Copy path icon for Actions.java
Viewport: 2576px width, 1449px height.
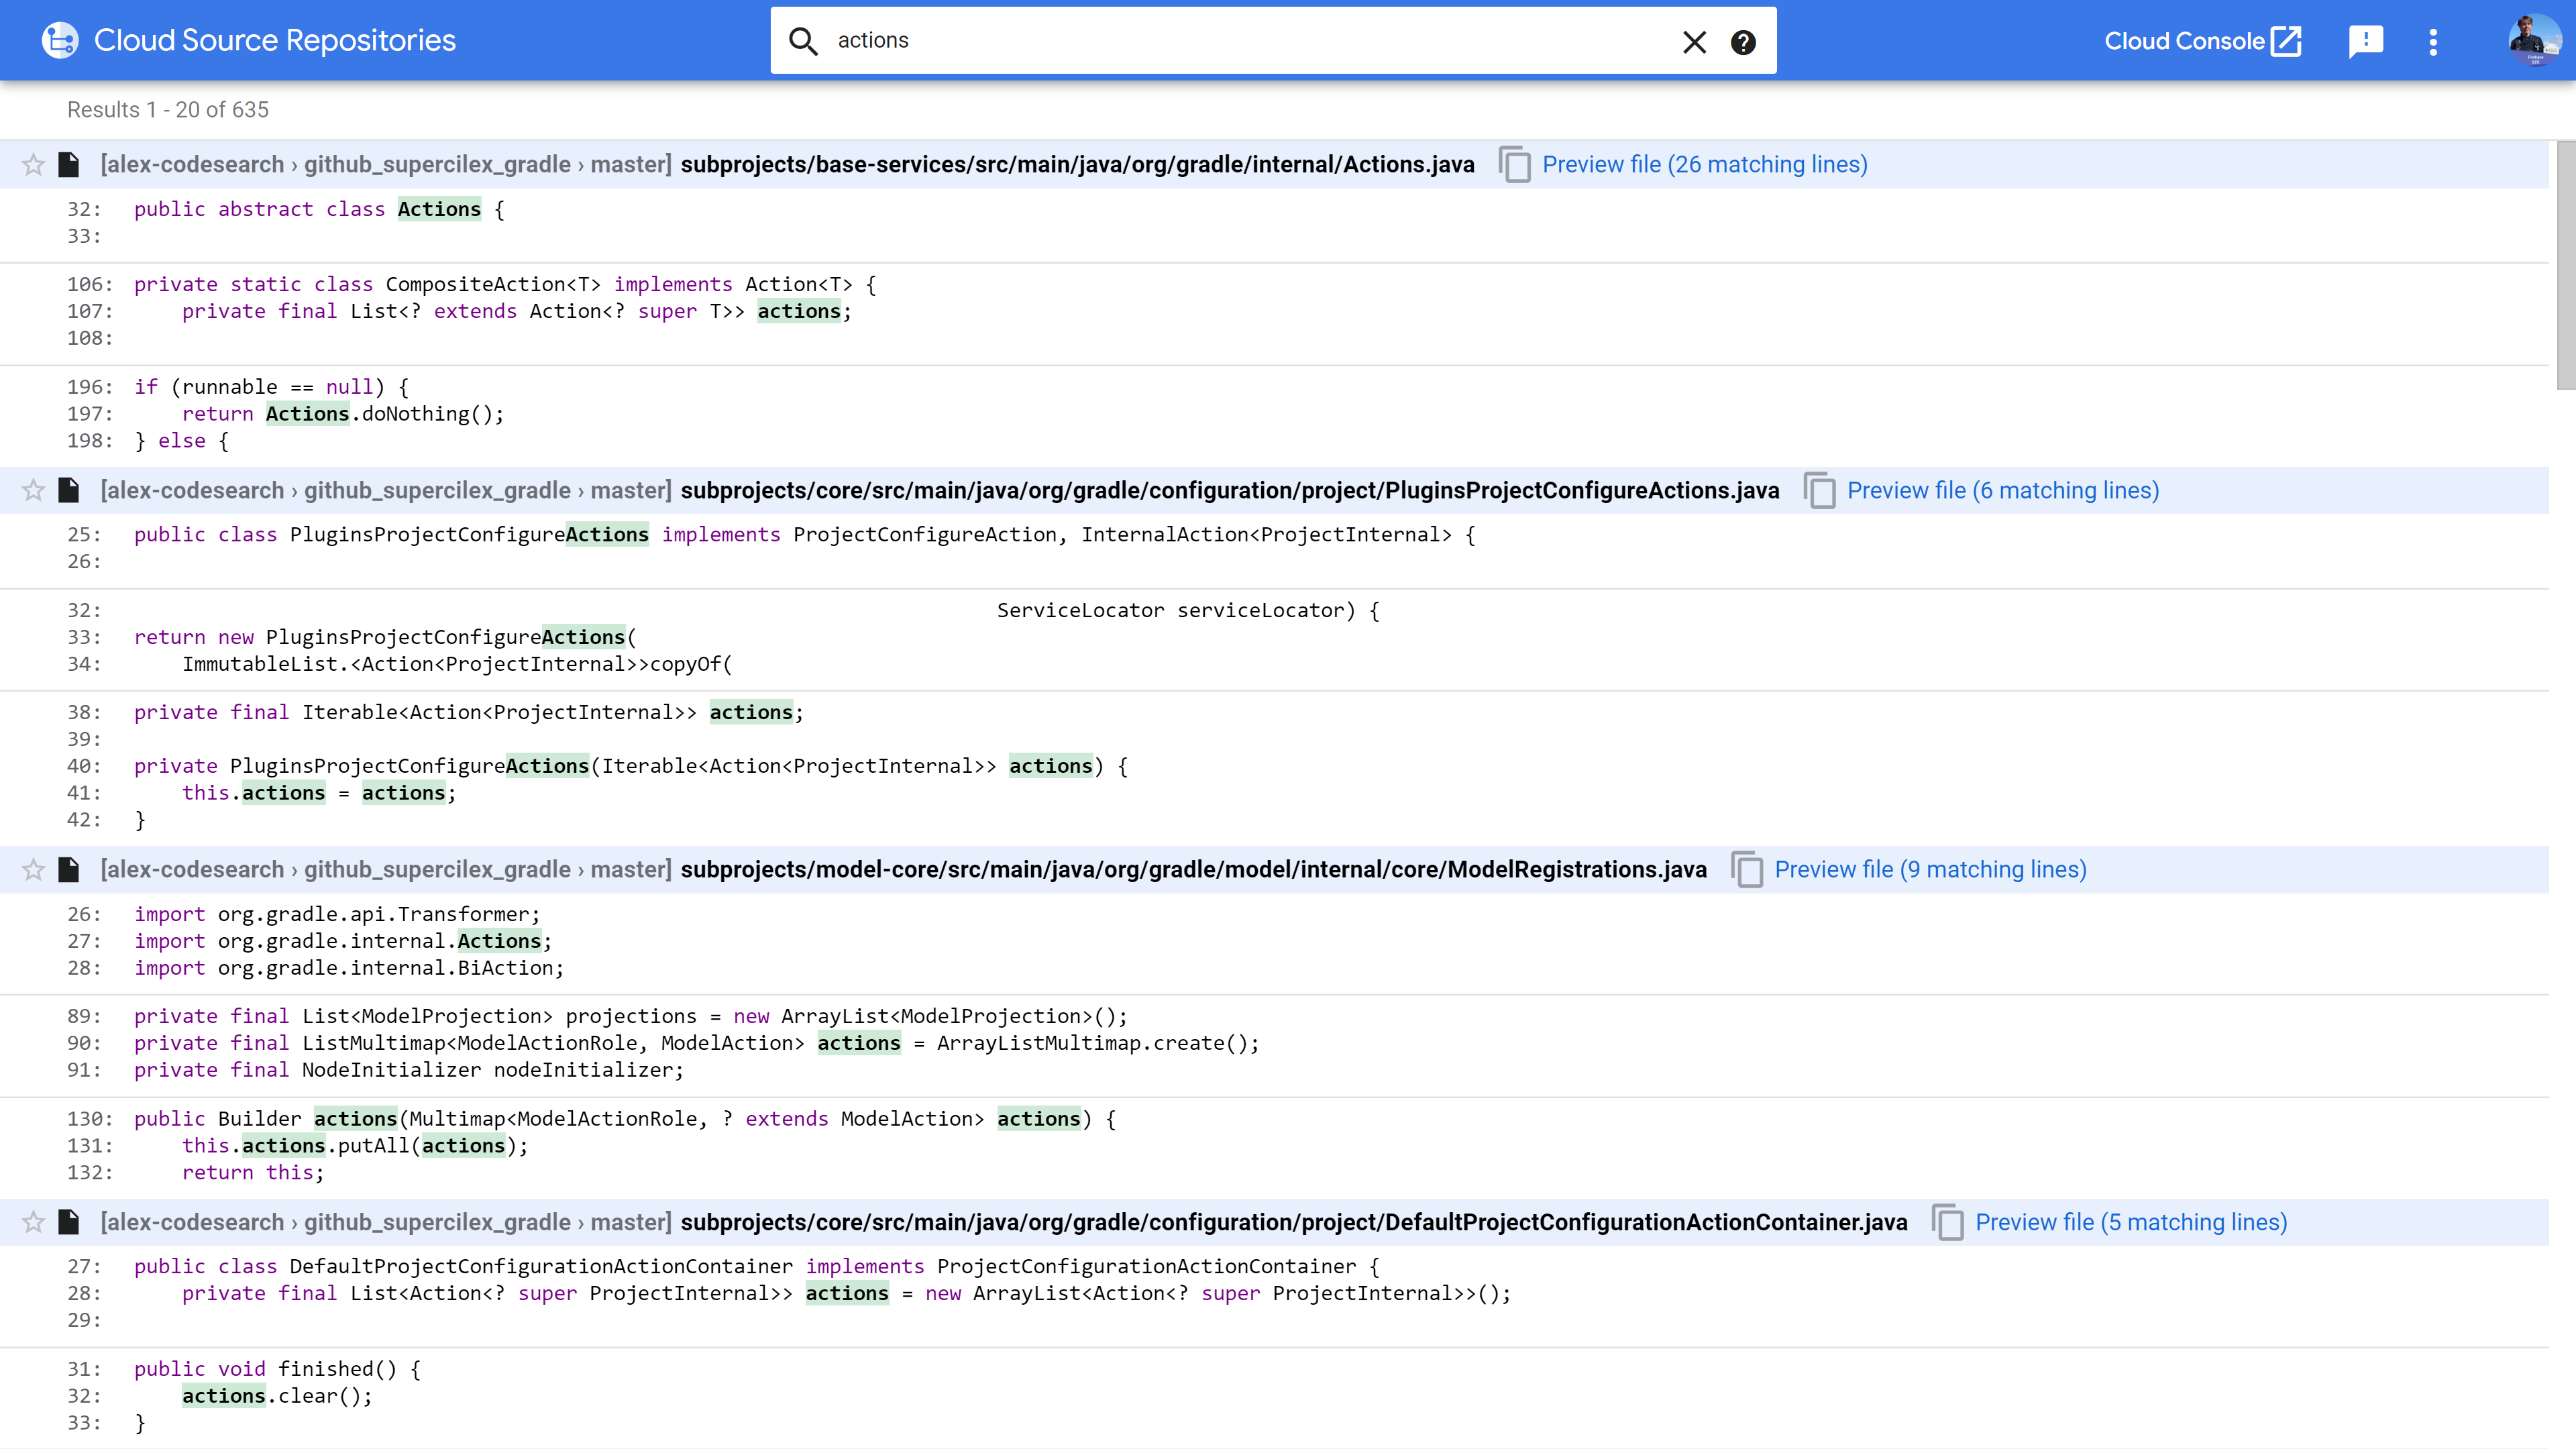1515,165
